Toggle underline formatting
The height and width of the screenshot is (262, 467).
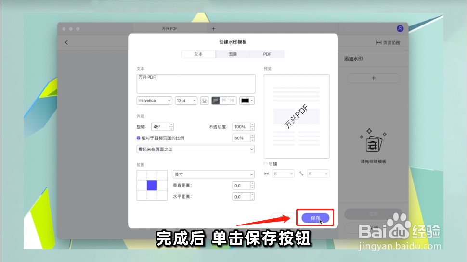[x=204, y=100]
